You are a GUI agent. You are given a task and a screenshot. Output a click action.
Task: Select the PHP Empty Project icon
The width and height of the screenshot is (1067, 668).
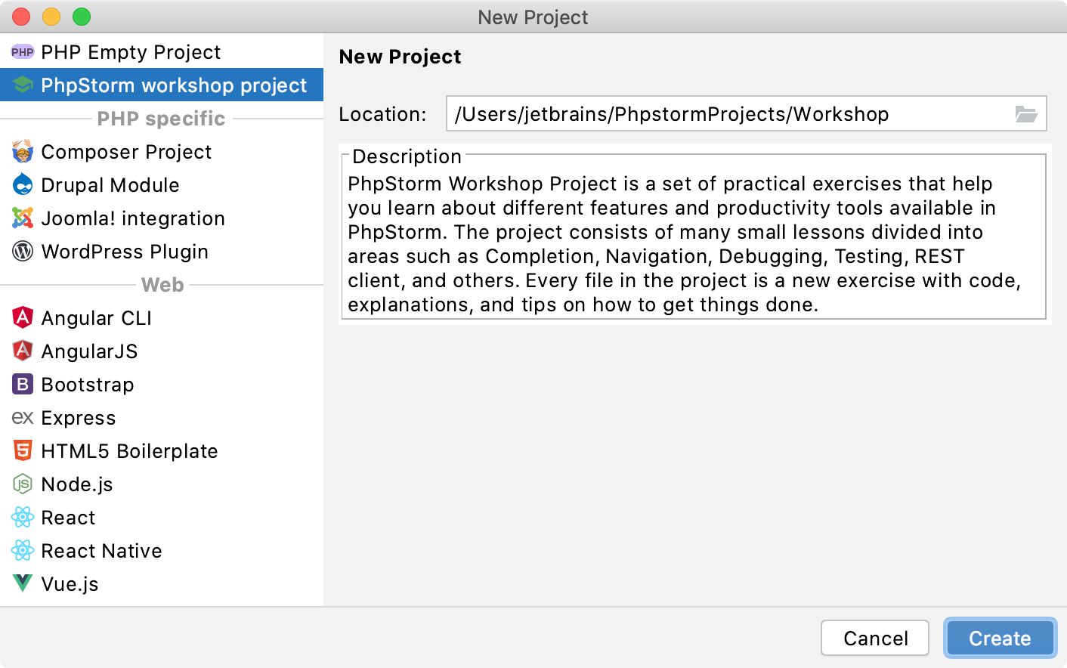tap(21, 51)
